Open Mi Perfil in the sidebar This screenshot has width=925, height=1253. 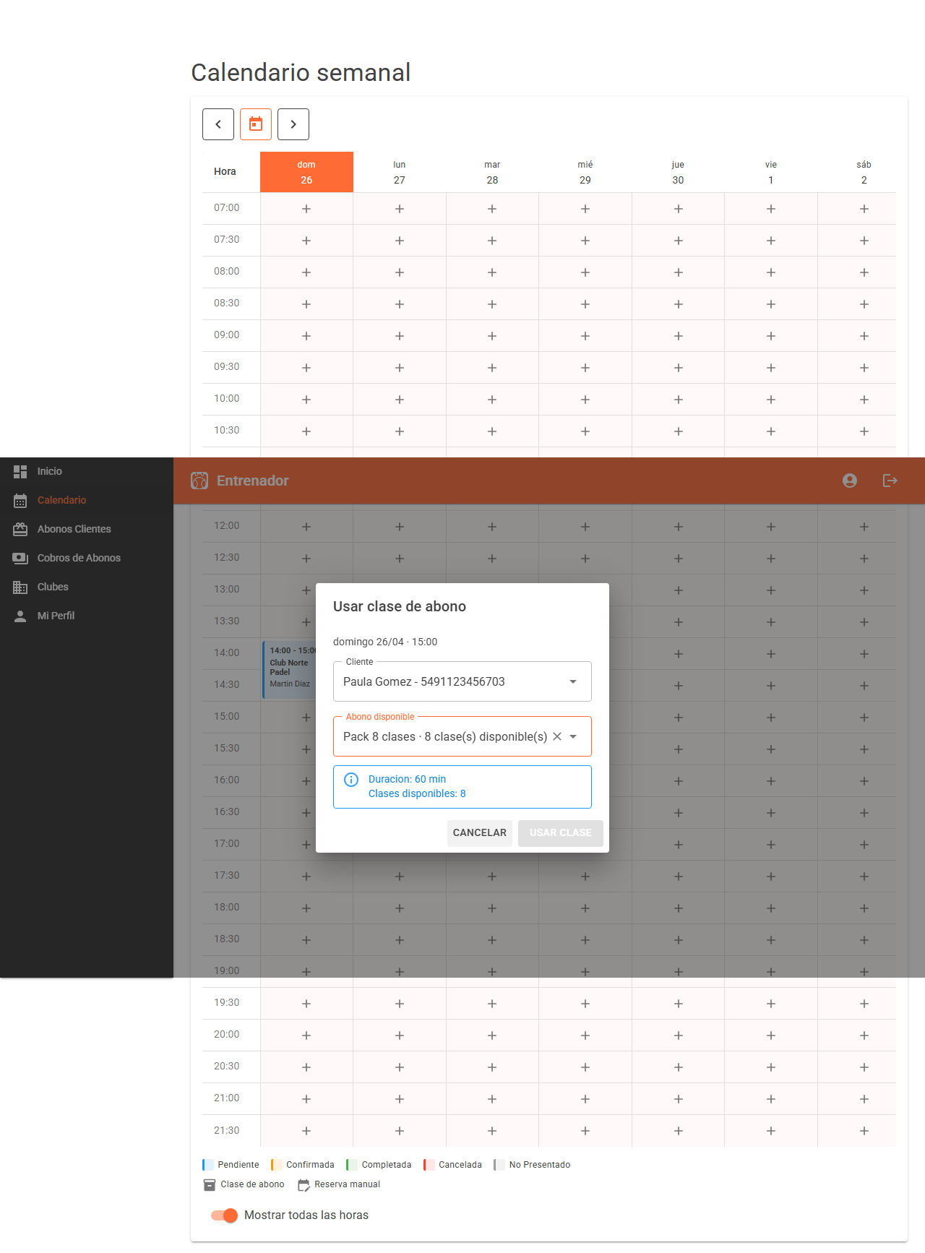point(87,616)
